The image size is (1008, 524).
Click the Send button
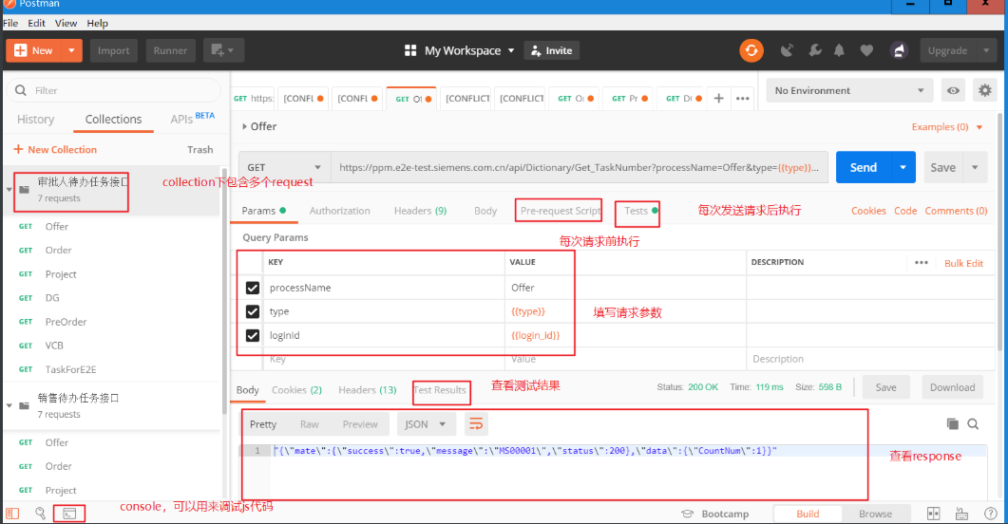864,167
